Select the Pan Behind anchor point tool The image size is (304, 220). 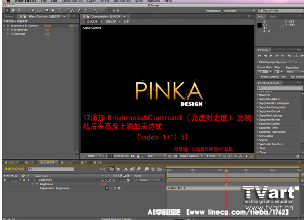[x=39, y=10]
